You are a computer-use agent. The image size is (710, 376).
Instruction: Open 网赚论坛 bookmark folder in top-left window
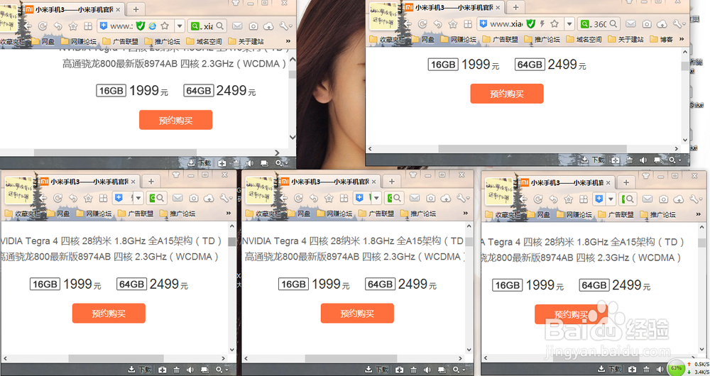pos(79,41)
